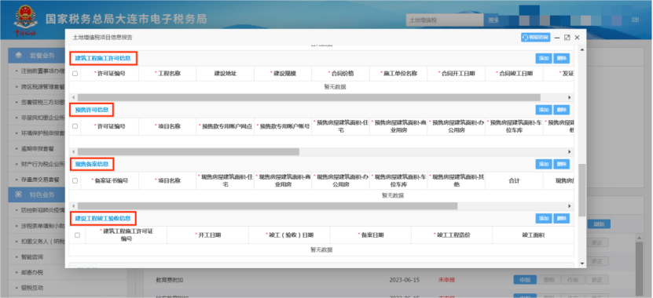
Task: Maximize the 土地增值税项目信息报告 dialog
Action: (x=567, y=38)
